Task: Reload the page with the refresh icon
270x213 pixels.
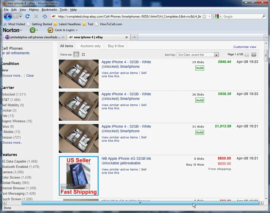Action: click(x=27, y=16)
